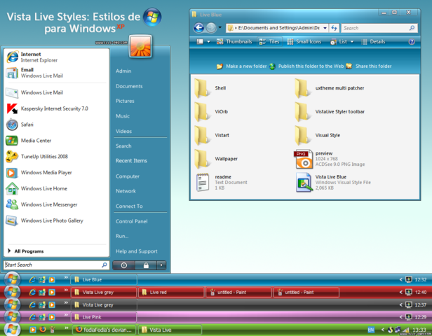Open Help and Support
Screen dimensions: 432x336
coord(136,251)
